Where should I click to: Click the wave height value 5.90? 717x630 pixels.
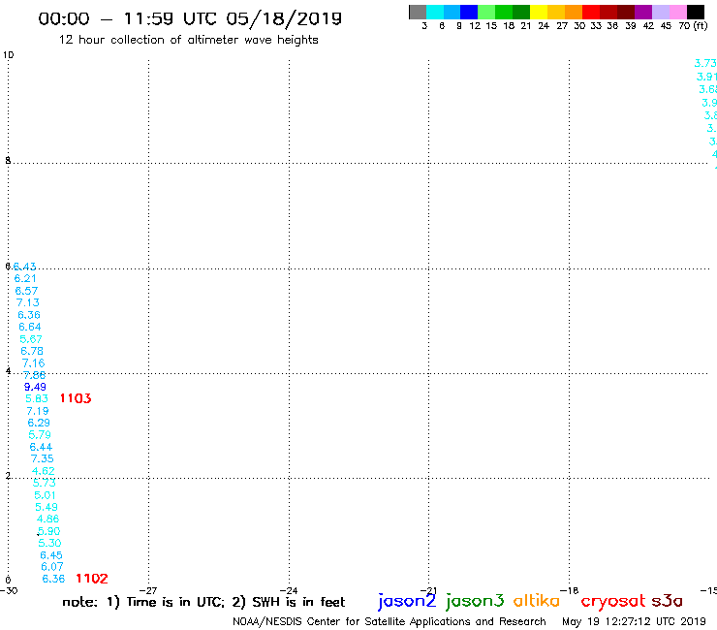[48, 531]
